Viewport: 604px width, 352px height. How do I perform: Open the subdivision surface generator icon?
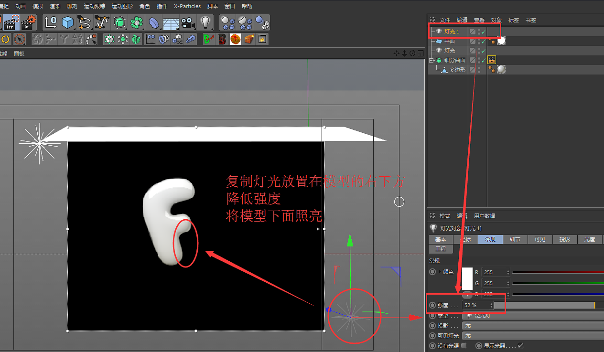119,22
